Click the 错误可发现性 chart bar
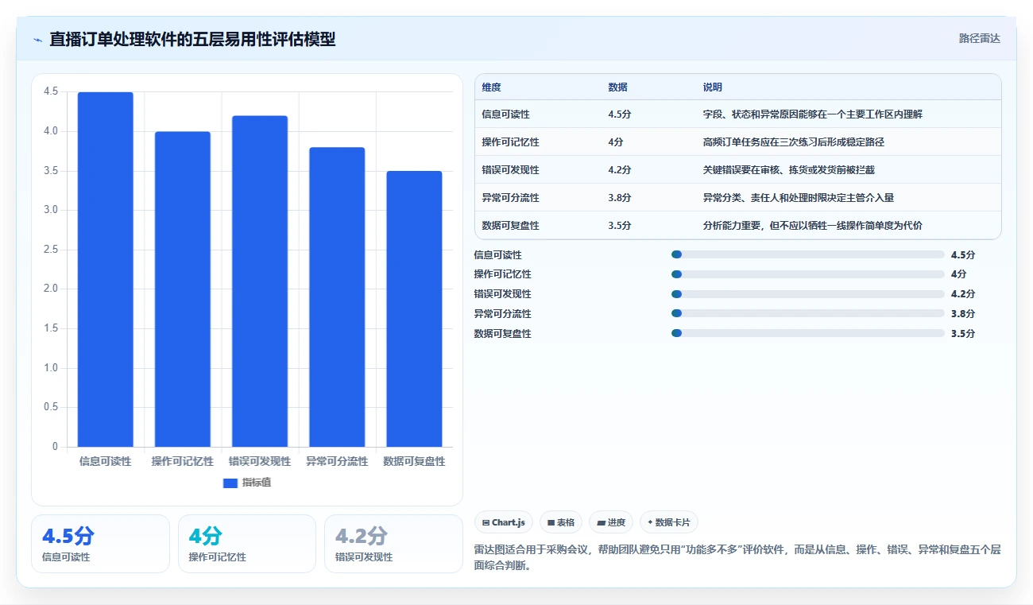 pos(260,281)
